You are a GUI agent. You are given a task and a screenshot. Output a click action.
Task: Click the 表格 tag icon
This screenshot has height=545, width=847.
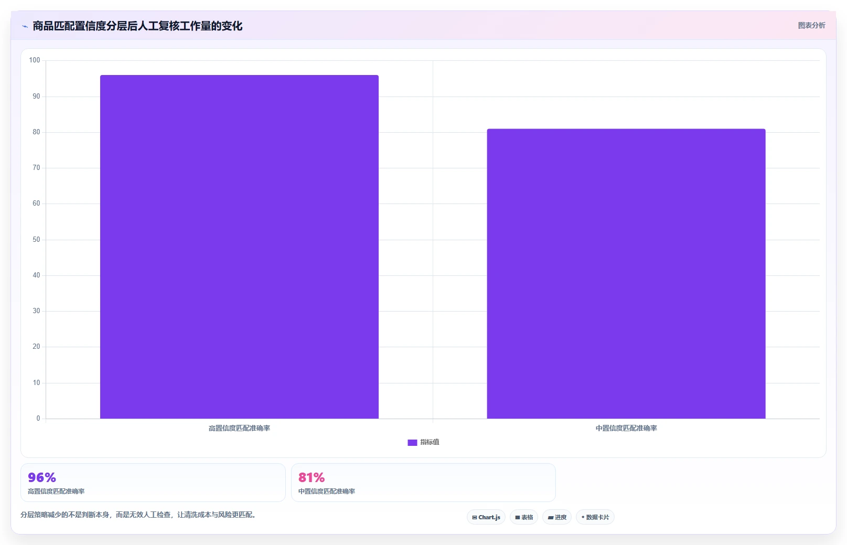tap(518, 517)
